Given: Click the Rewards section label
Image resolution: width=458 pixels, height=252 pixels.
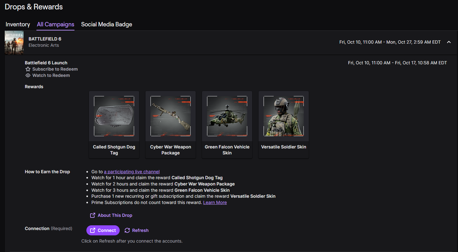Looking at the screenshot, I should [34, 87].
